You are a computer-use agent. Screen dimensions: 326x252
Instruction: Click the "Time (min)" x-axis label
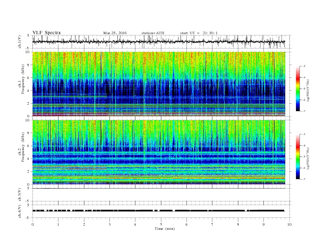[165, 229]
